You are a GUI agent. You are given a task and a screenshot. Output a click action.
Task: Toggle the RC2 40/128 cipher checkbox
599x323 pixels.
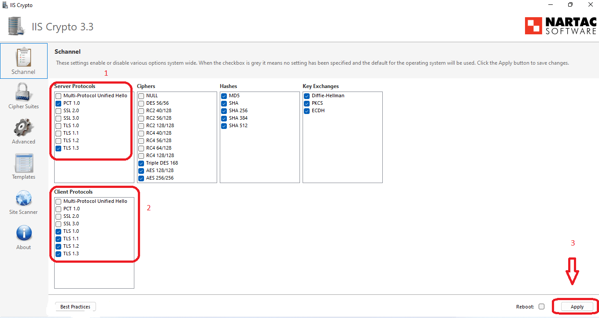(141, 110)
